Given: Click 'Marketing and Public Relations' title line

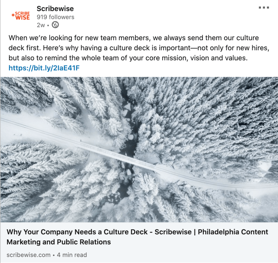Looking at the screenshot, I should pyautogui.click(x=59, y=242).
